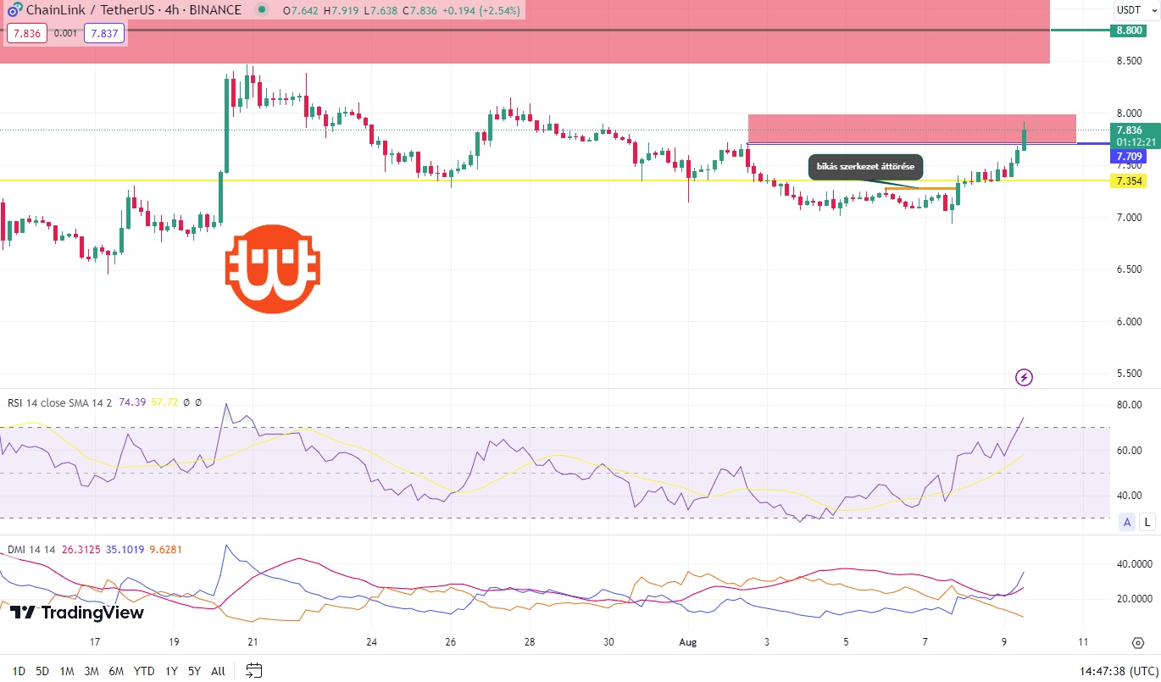
Task: Select the All time range
Action: tap(218, 671)
